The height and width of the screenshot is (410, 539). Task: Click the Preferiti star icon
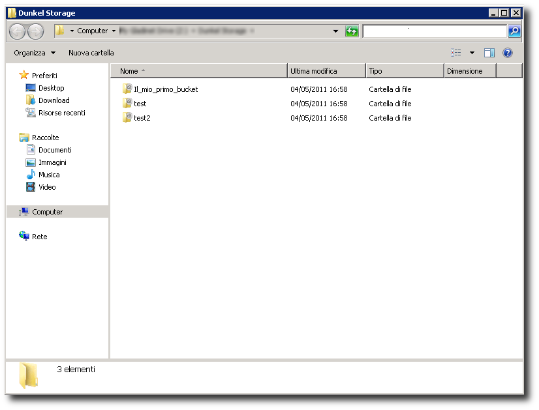[x=23, y=75]
